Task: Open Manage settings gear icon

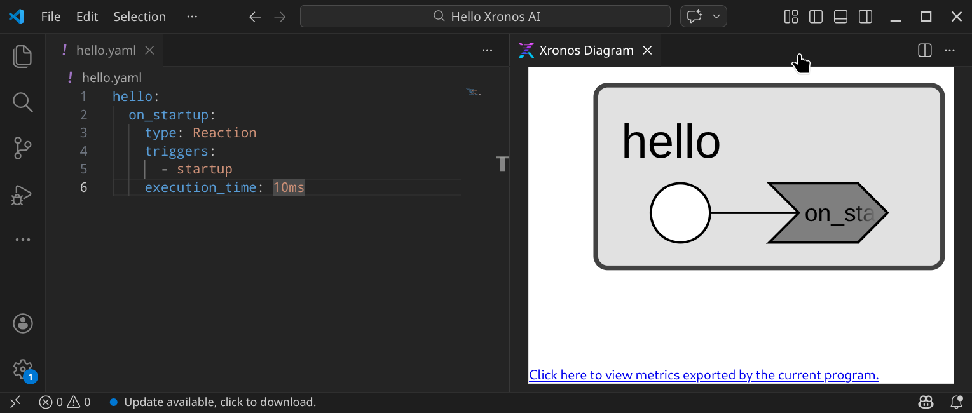Action: (22, 369)
